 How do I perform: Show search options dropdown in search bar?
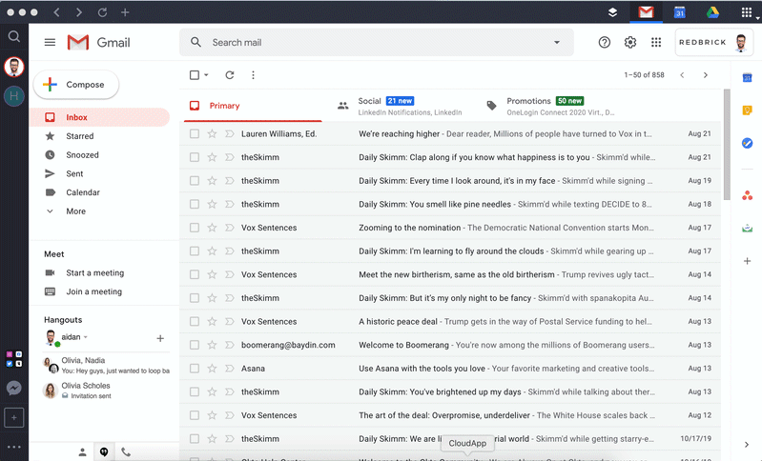point(557,42)
